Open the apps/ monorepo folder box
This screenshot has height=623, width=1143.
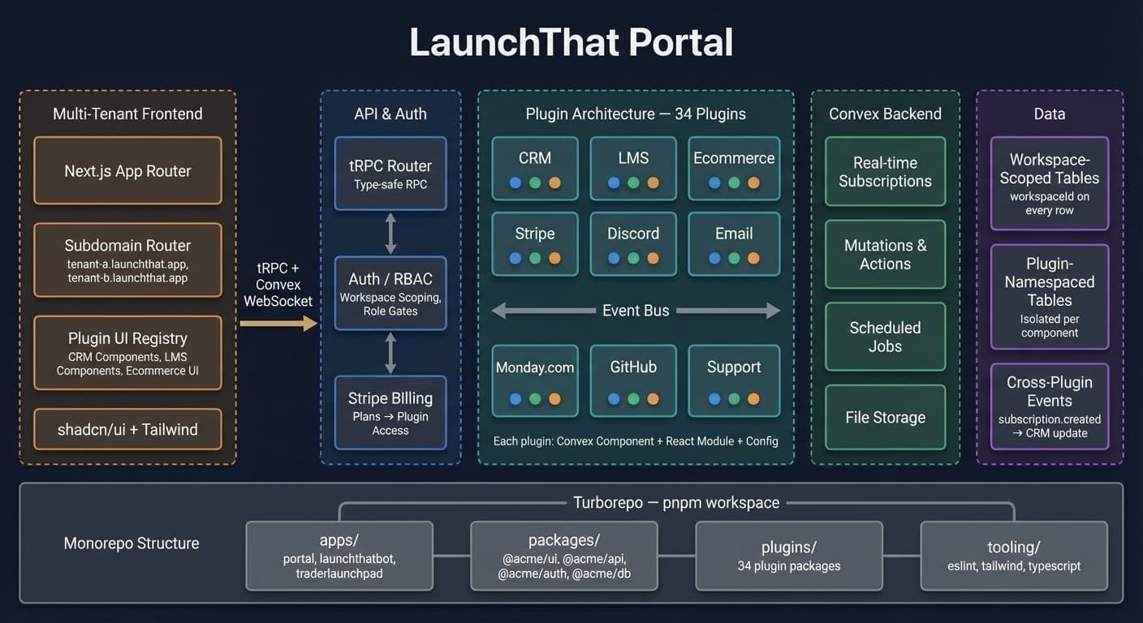(x=339, y=556)
